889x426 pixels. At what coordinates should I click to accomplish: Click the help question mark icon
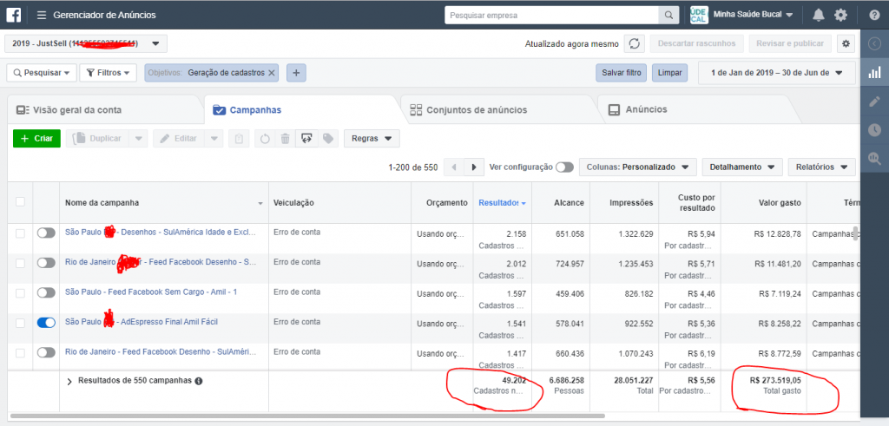coord(874,15)
